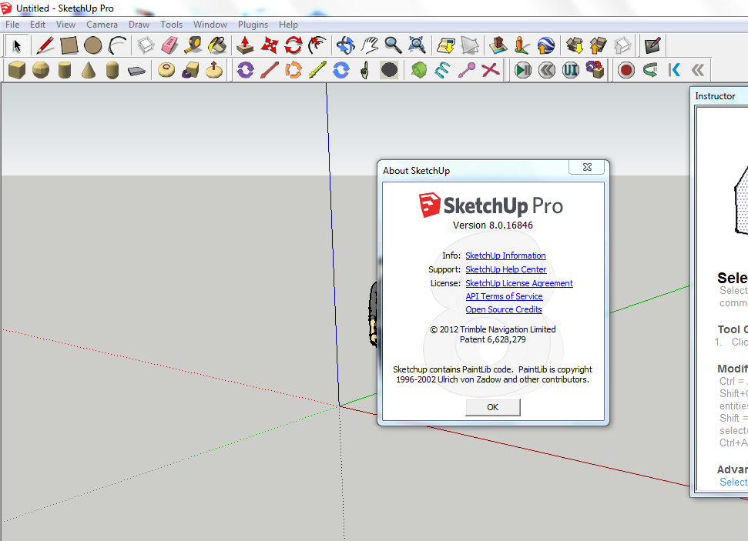748x541 pixels.
Task: Choose the Line pencil tool
Action: click(x=45, y=45)
